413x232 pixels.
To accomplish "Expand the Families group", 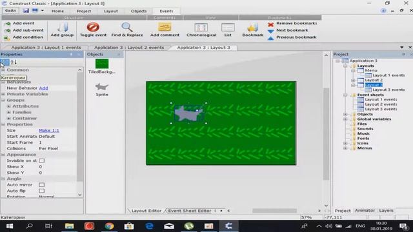I will (9, 112).
